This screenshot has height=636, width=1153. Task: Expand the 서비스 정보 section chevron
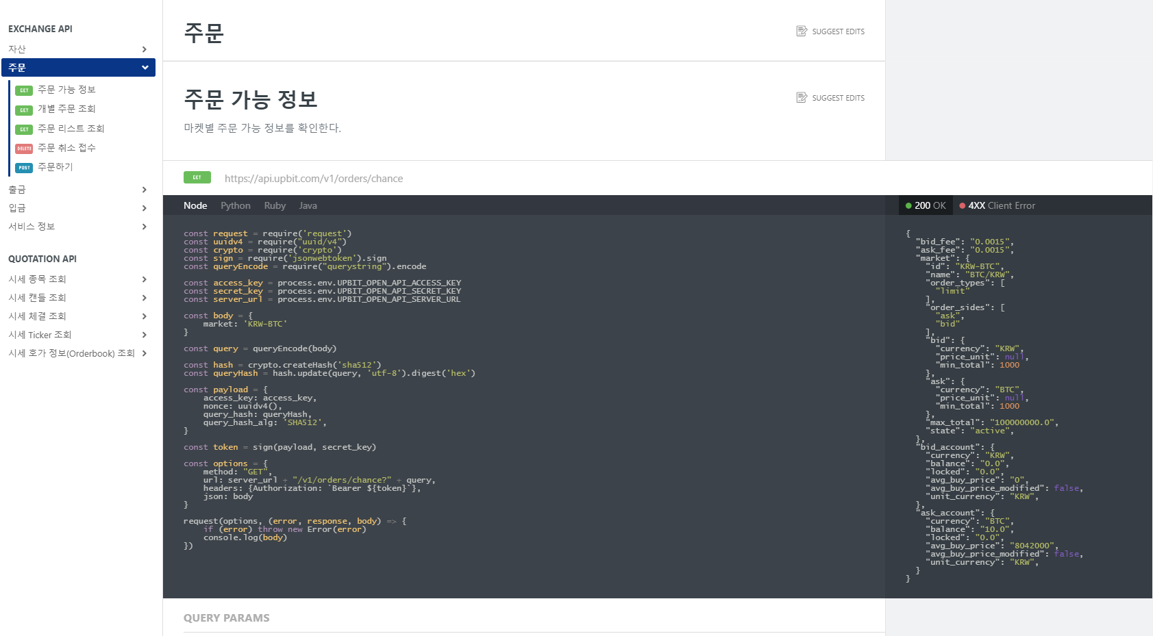pos(144,227)
